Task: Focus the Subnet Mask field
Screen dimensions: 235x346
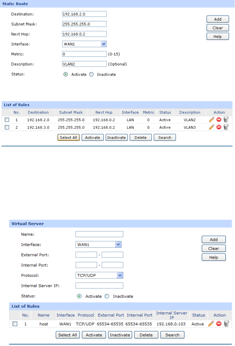Action: (84, 24)
